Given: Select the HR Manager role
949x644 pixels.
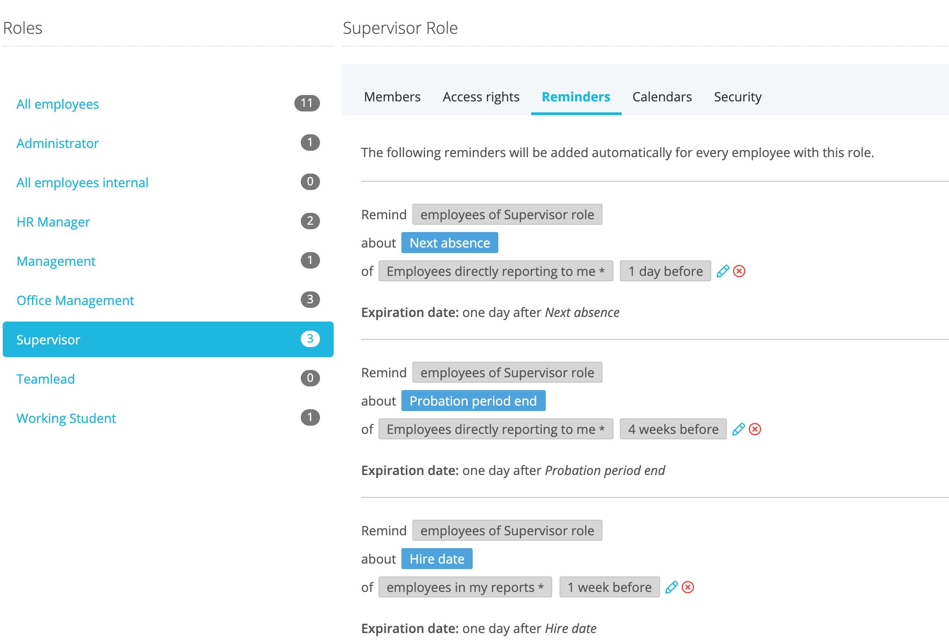Looking at the screenshot, I should [53, 222].
